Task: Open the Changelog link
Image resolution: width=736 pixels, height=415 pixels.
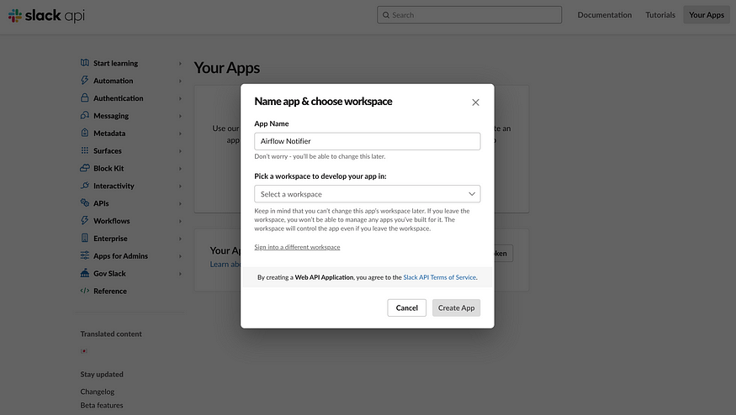Action: pos(98,391)
